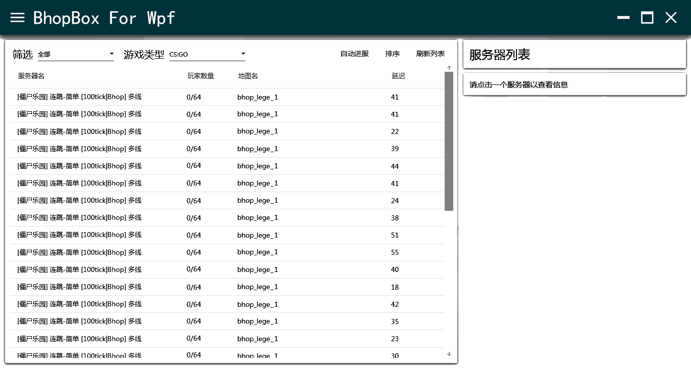Image resolution: width=691 pixels, height=368 pixels.
Task: Close the BhopBox application
Action: pos(671,18)
